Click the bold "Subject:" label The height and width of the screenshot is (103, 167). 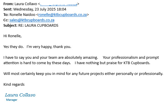(10, 26)
